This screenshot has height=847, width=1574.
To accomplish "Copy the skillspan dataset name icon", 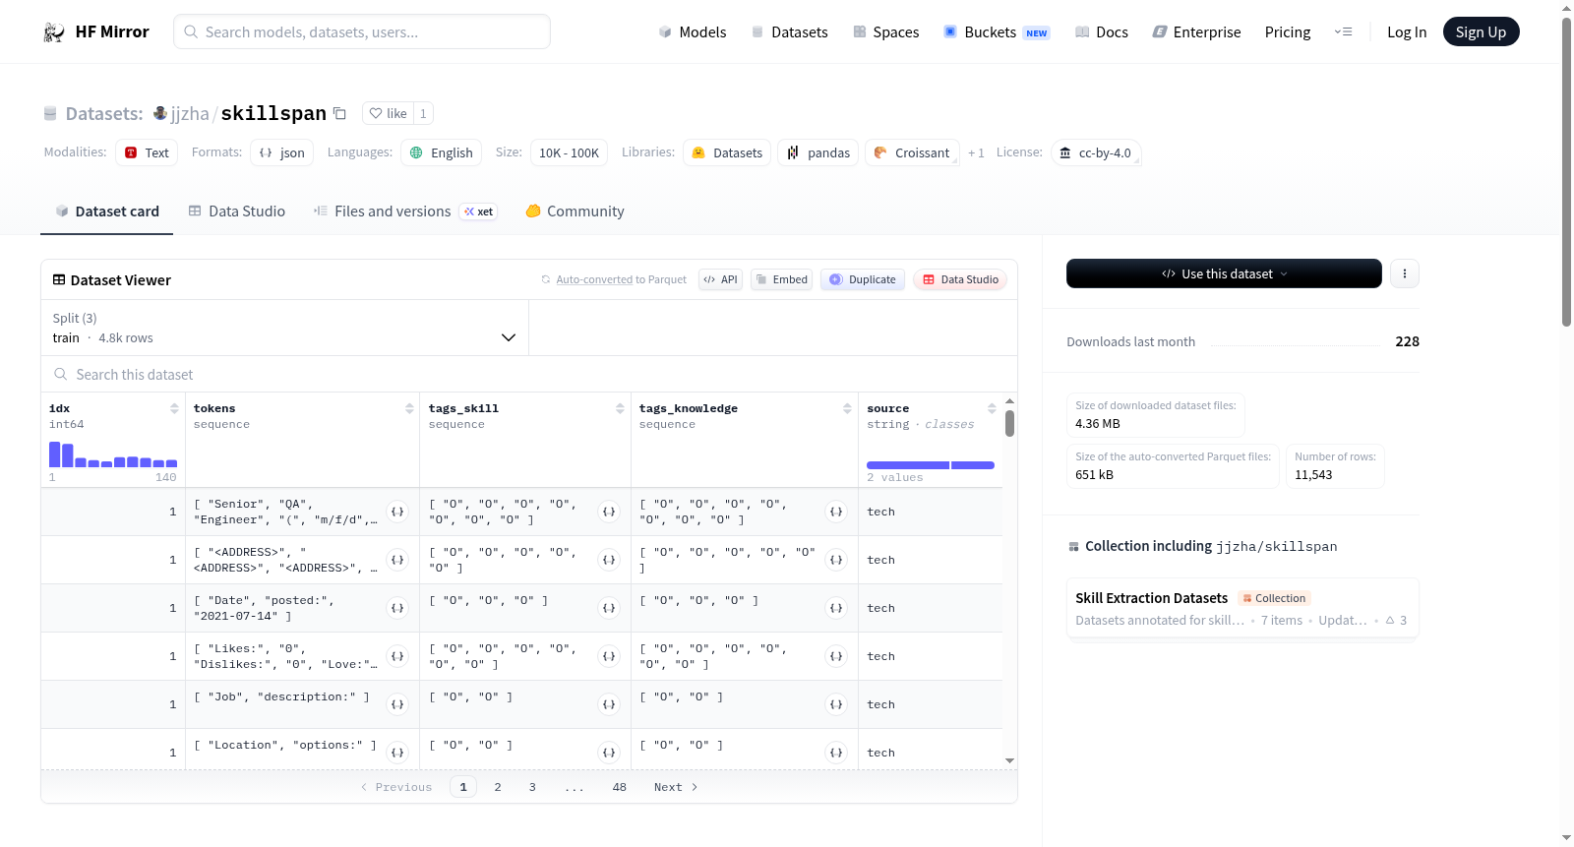I will click(339, 113).
